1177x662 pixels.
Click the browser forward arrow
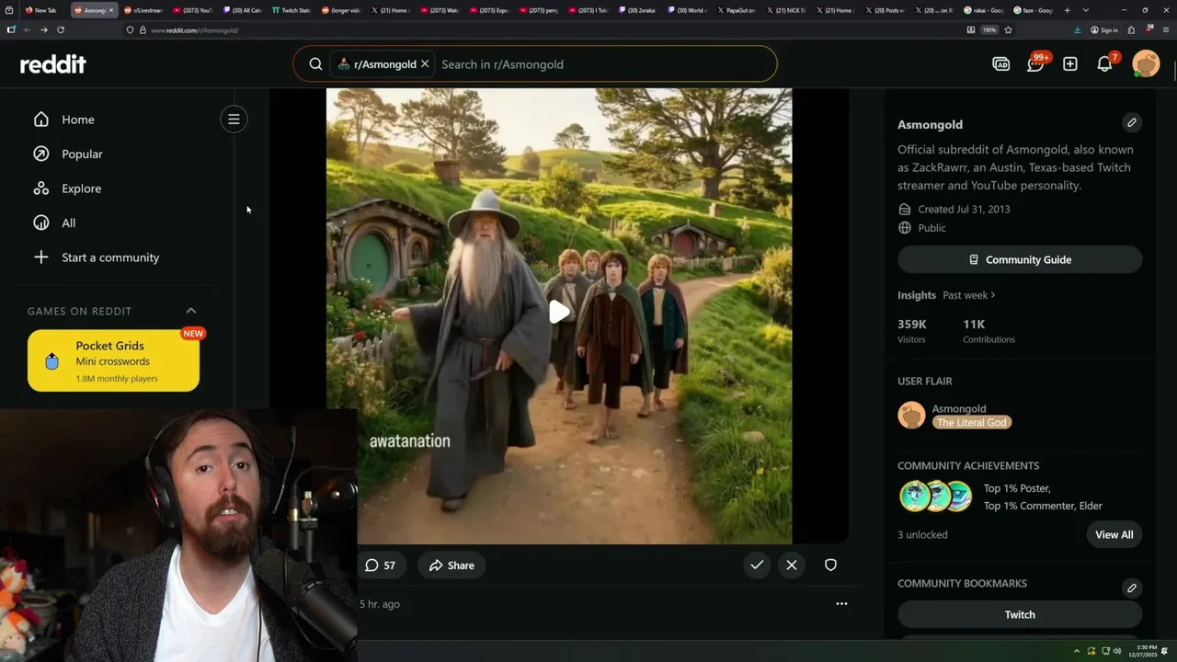point(43,29)
